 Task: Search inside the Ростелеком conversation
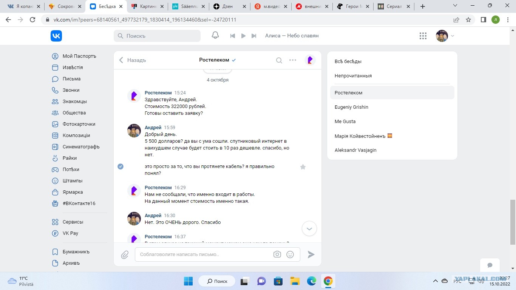279,60
